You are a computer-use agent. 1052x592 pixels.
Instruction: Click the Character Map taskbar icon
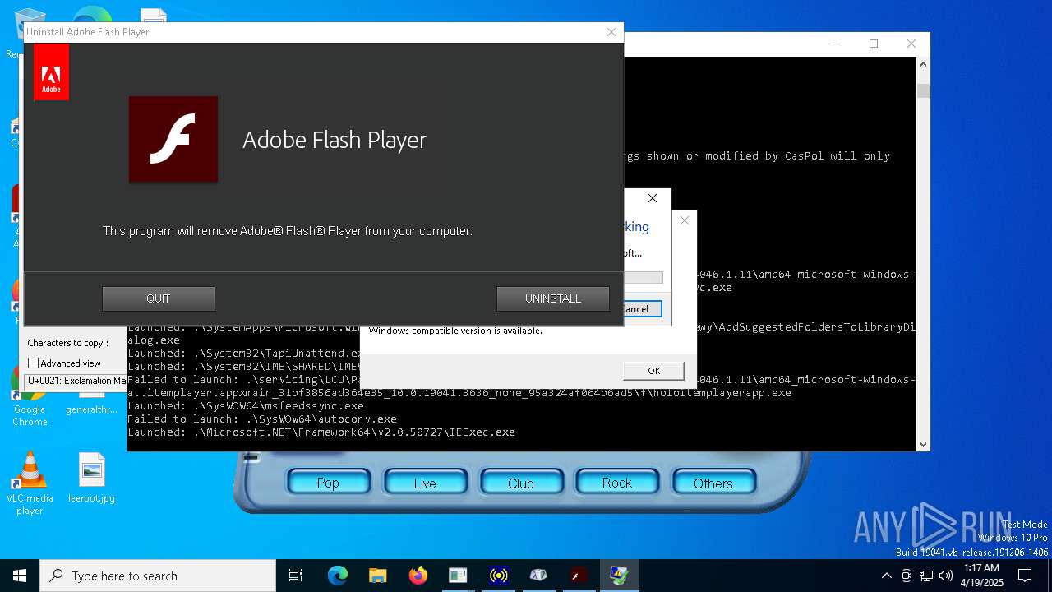pyautogui.click(x=538, y=576)
